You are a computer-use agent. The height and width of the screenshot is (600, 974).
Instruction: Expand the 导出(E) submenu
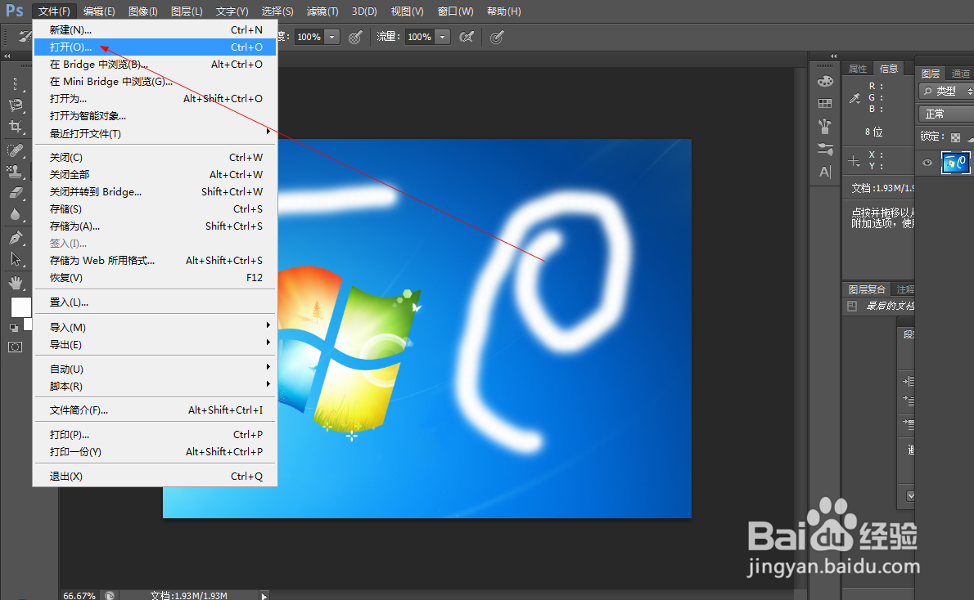coord(156,344)
